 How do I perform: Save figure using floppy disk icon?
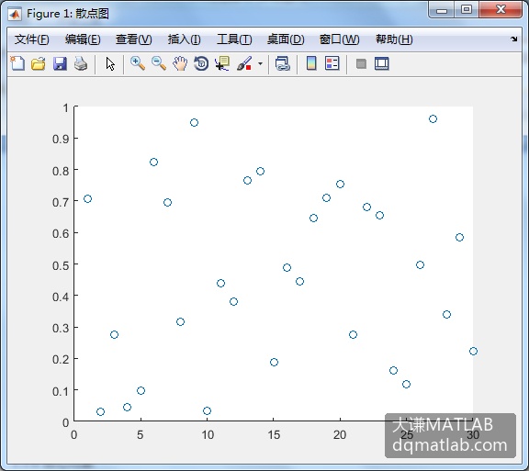60,63
